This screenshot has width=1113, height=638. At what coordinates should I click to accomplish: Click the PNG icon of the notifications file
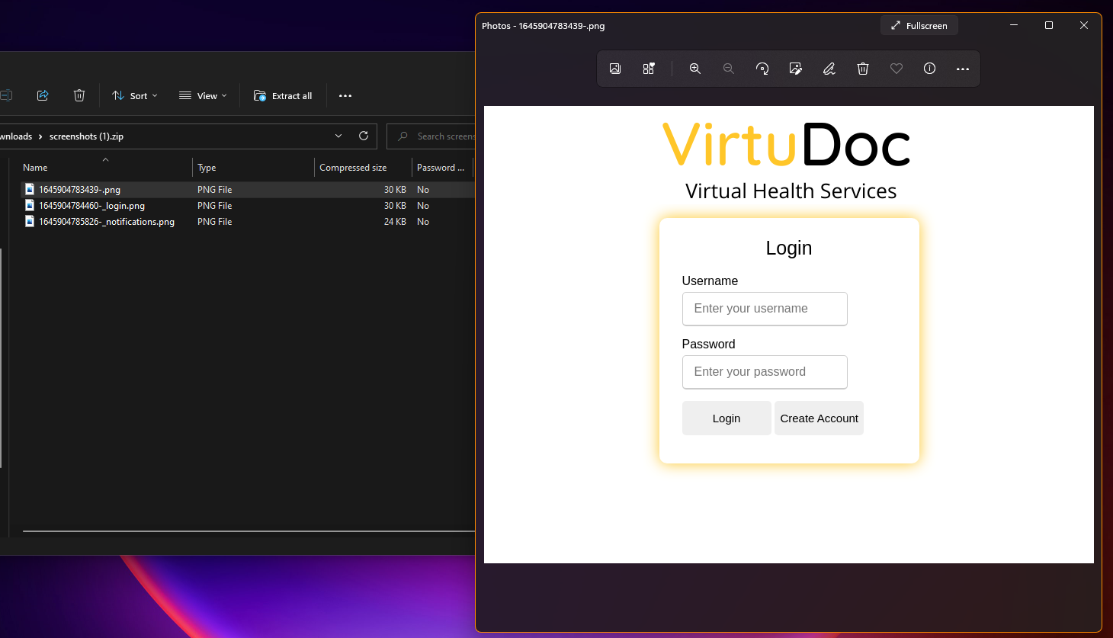pyautogui.click(x=30, y=221)
